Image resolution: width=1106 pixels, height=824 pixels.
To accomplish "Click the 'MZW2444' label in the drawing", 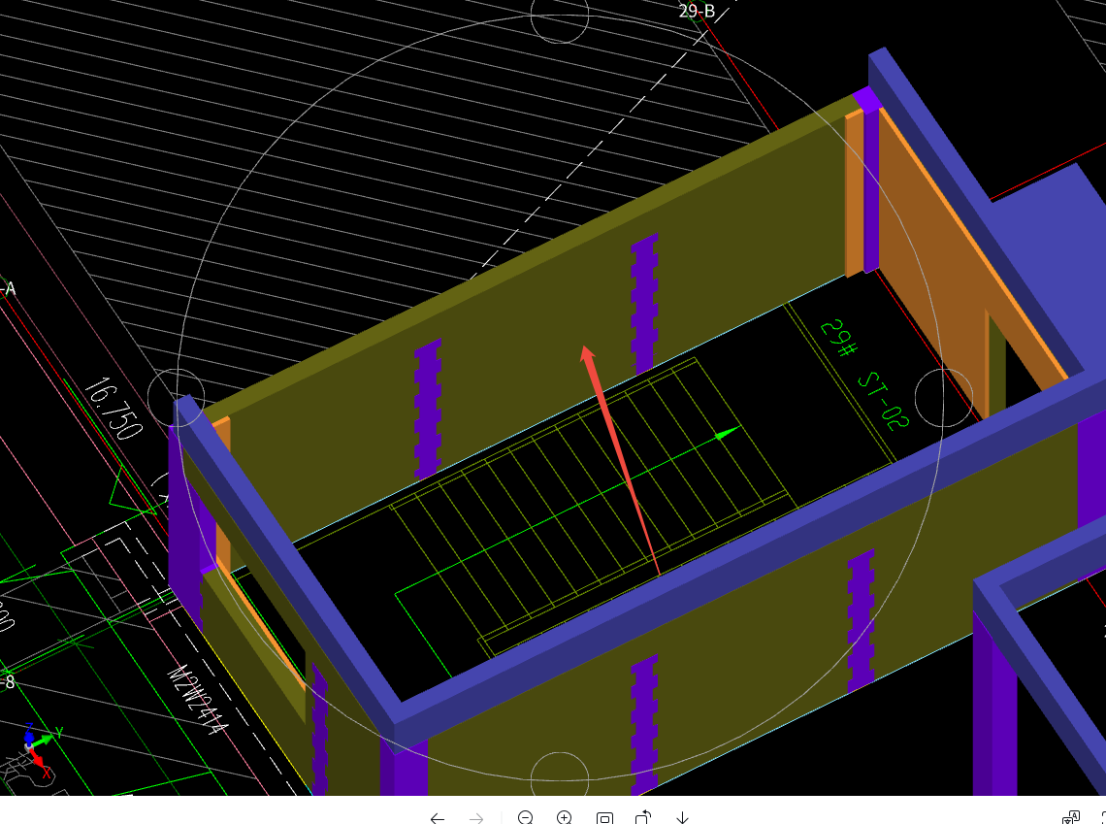I will 198,699.
